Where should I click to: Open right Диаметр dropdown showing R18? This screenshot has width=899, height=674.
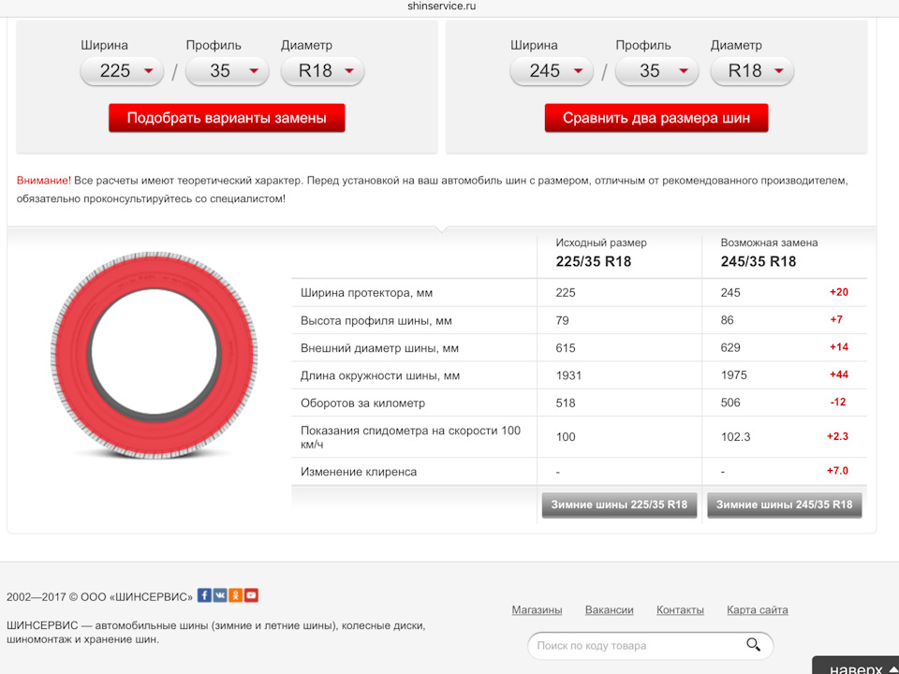click(752, 71)
